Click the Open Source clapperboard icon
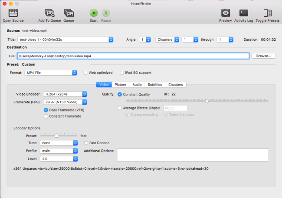The height and width of the screenshot is (198, 282). [x=13, y=13]
